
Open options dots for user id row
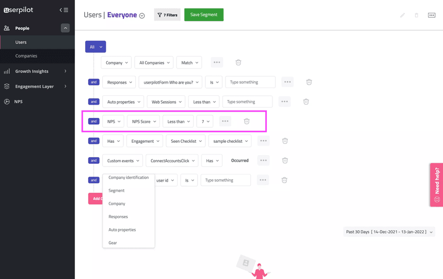tap(262, 180)
